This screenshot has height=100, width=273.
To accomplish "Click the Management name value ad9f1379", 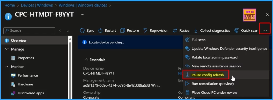I will [122, 85].
